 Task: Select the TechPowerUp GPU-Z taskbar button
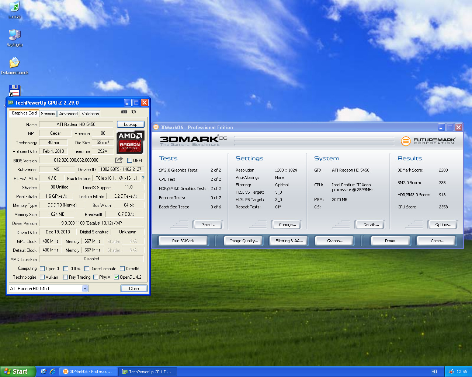coord(147,371)
